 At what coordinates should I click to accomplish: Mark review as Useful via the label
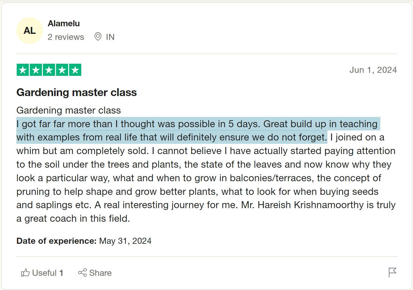(44, 273)
